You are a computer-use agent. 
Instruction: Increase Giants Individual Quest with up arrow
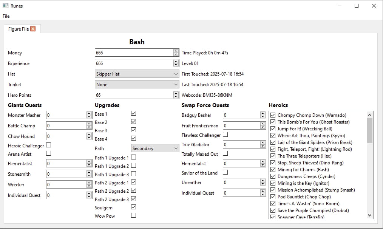pyautogui.click(x=89, y=193)
